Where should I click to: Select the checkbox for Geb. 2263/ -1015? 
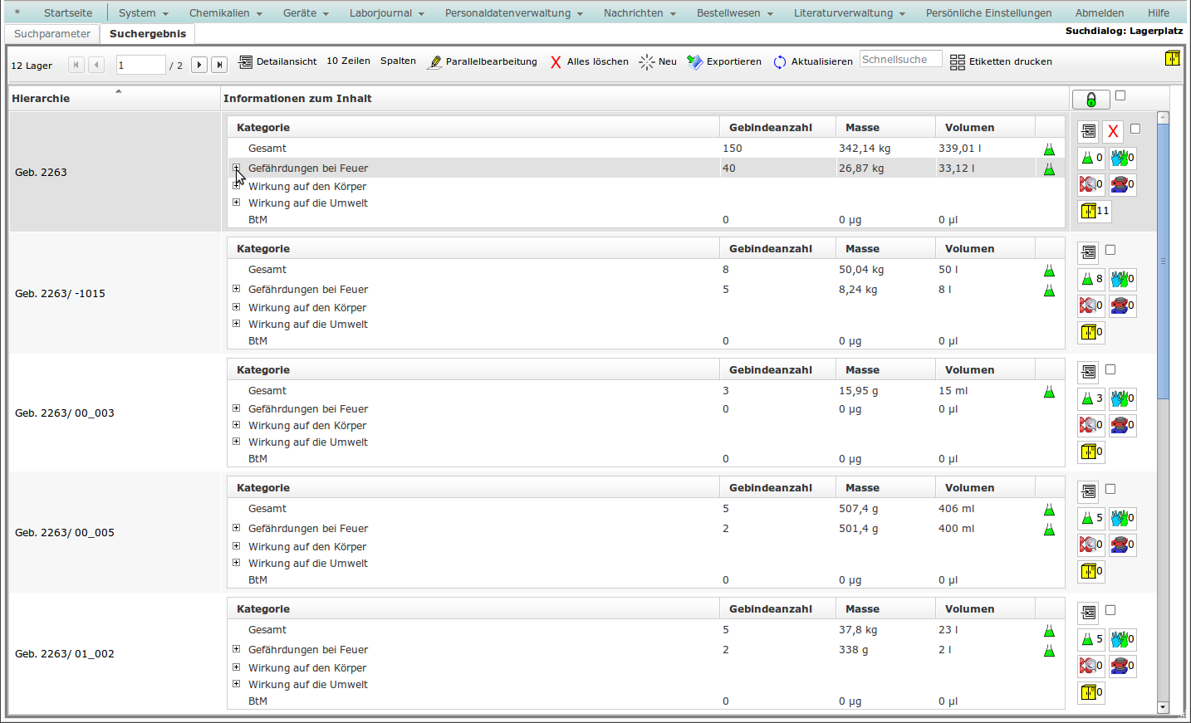1110,250
